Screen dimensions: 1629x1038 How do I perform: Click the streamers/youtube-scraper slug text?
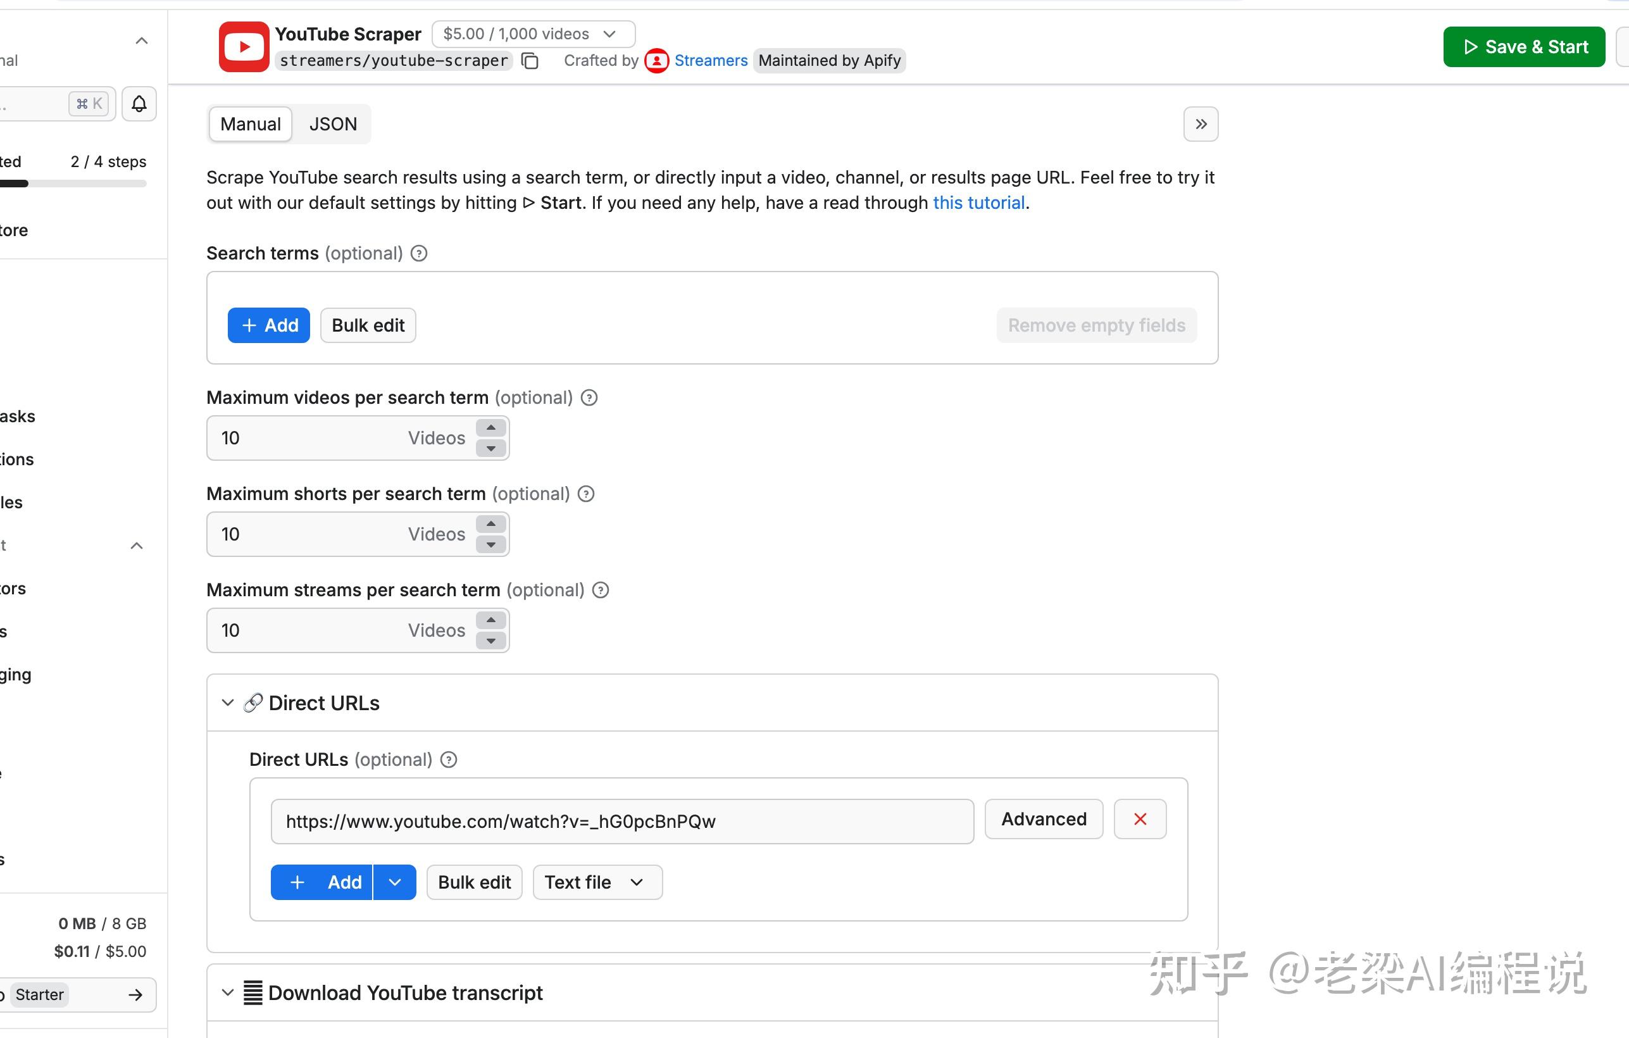point(394,61)
